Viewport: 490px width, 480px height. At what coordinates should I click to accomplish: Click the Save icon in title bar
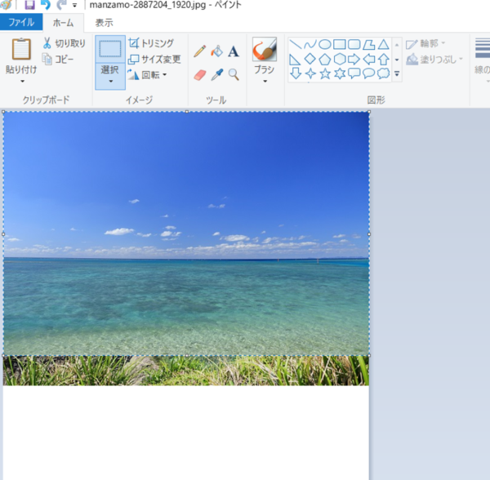29,4
